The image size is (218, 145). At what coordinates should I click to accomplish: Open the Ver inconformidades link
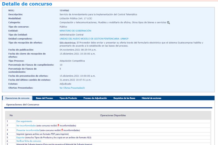click(x=26, y=125)
